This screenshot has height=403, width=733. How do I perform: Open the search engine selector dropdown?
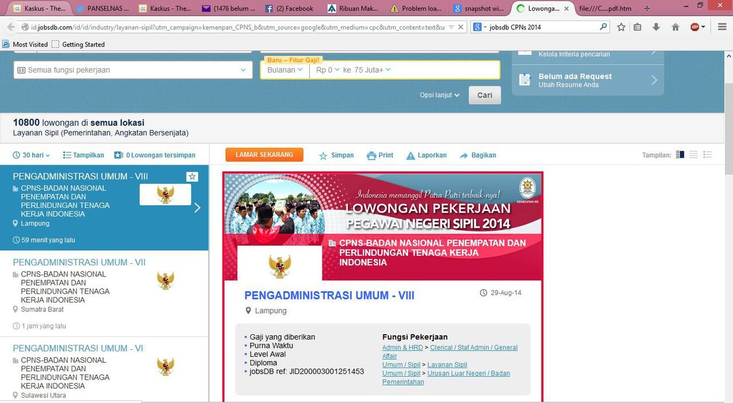(479, 27)
